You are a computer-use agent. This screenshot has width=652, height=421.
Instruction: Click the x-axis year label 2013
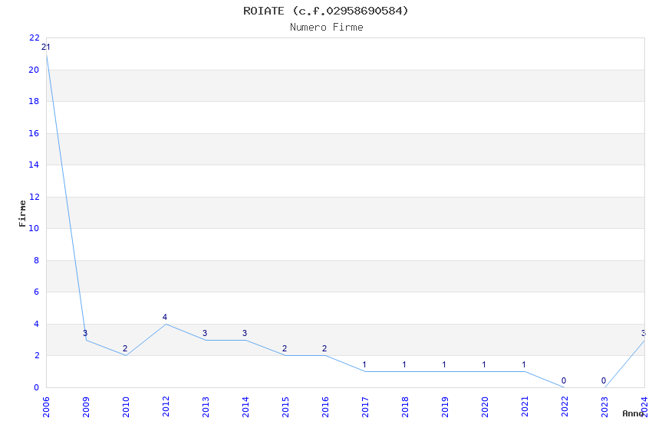[x=206, y=406]
